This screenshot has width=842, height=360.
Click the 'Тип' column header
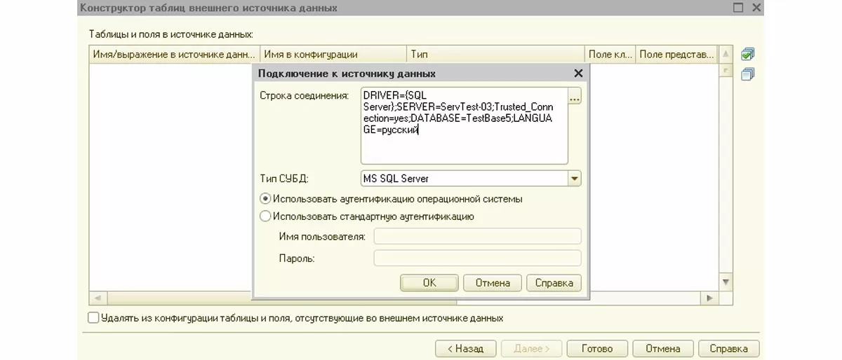point(495,54)
